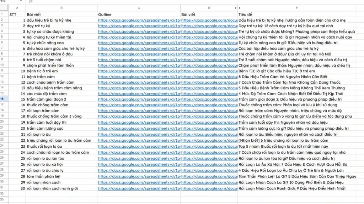Viewport: 364px width, 204px height.
Task: Click the STT cell with number 17
Action: (17, 110)
